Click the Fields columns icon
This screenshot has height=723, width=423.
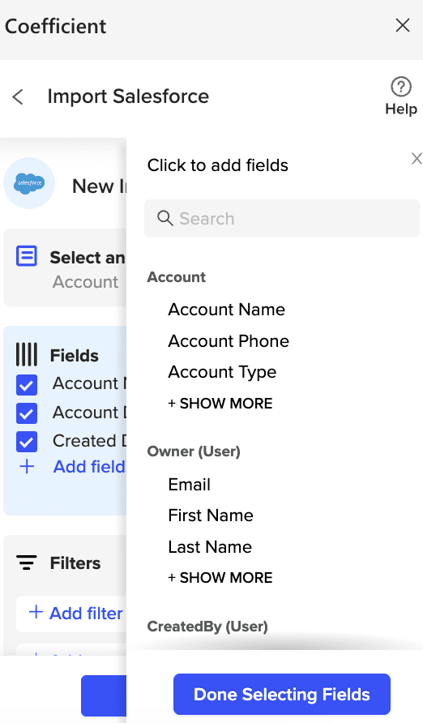27,354
